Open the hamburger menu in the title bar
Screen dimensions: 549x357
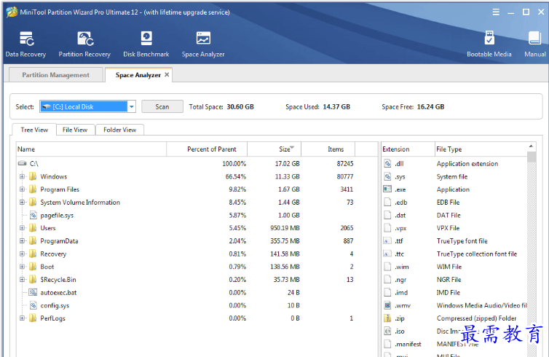pos(496,12)
